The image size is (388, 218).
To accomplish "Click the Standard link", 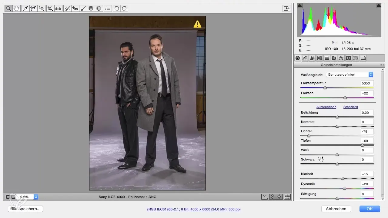I will (351, 107).
